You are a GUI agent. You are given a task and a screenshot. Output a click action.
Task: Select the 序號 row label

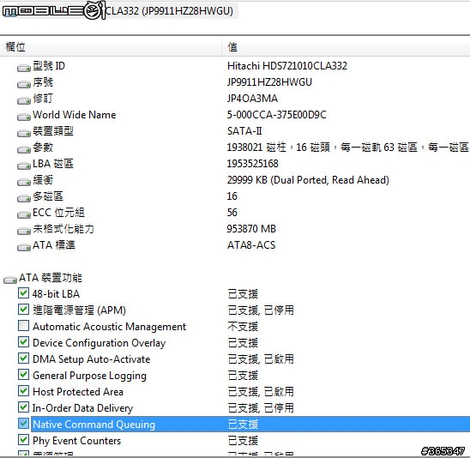click(43, 82)
